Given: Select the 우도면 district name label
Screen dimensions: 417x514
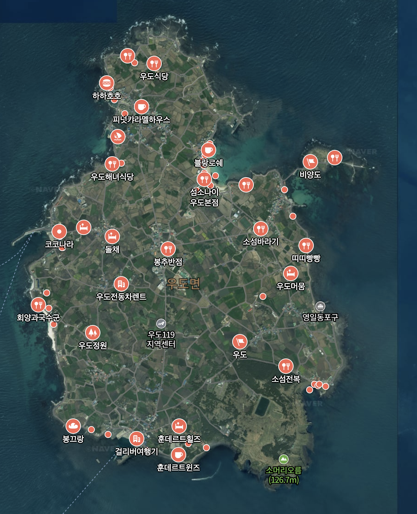Looking at the screenshot, I should pos(183,284).
